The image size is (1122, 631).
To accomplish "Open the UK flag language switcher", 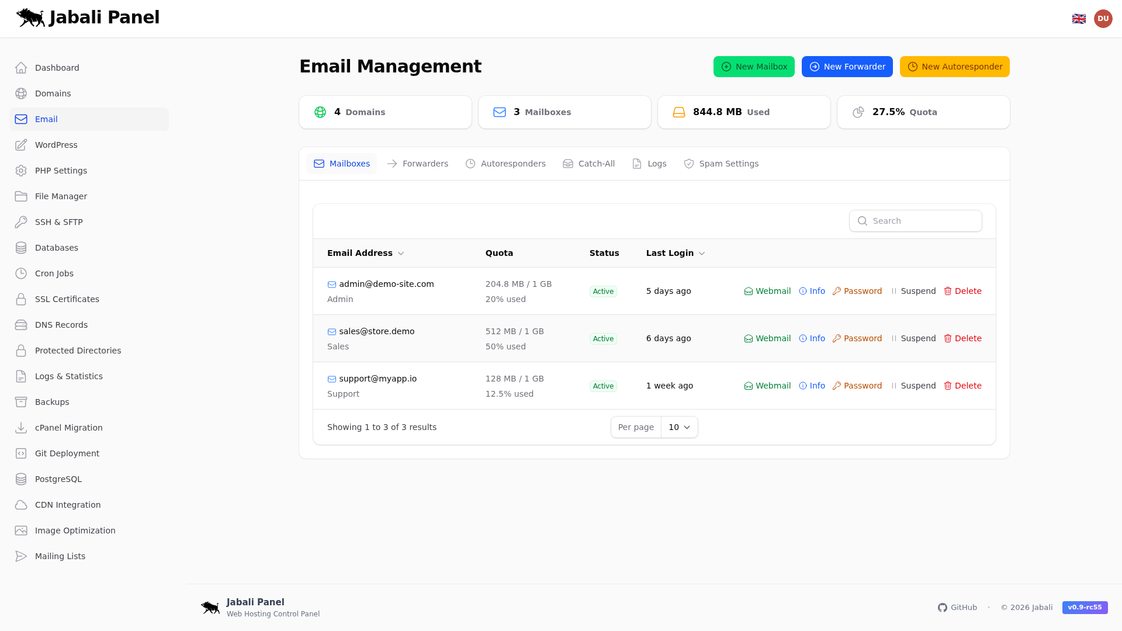I will pos(1079,18).
